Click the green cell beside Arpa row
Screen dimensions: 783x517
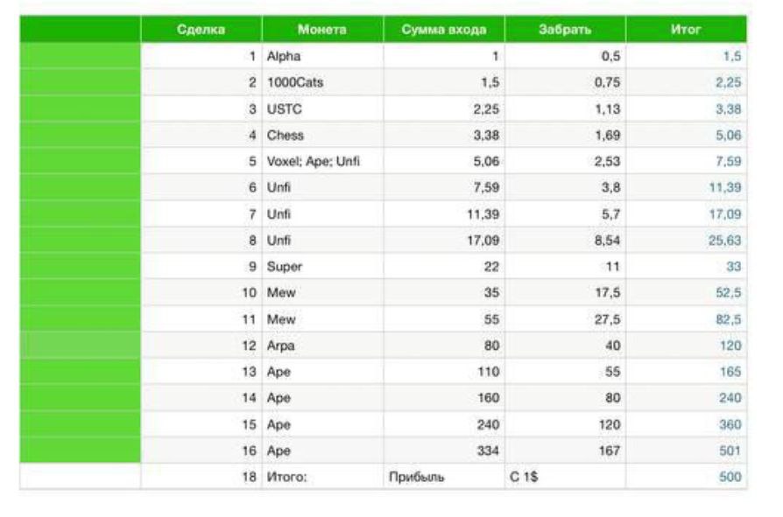click(80, 346)
